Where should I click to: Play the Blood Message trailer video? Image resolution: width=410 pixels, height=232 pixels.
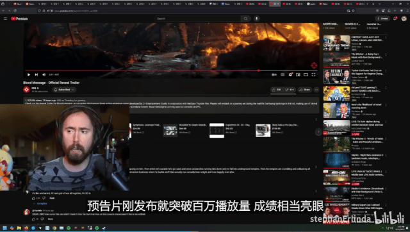click(x=29, y=75)
